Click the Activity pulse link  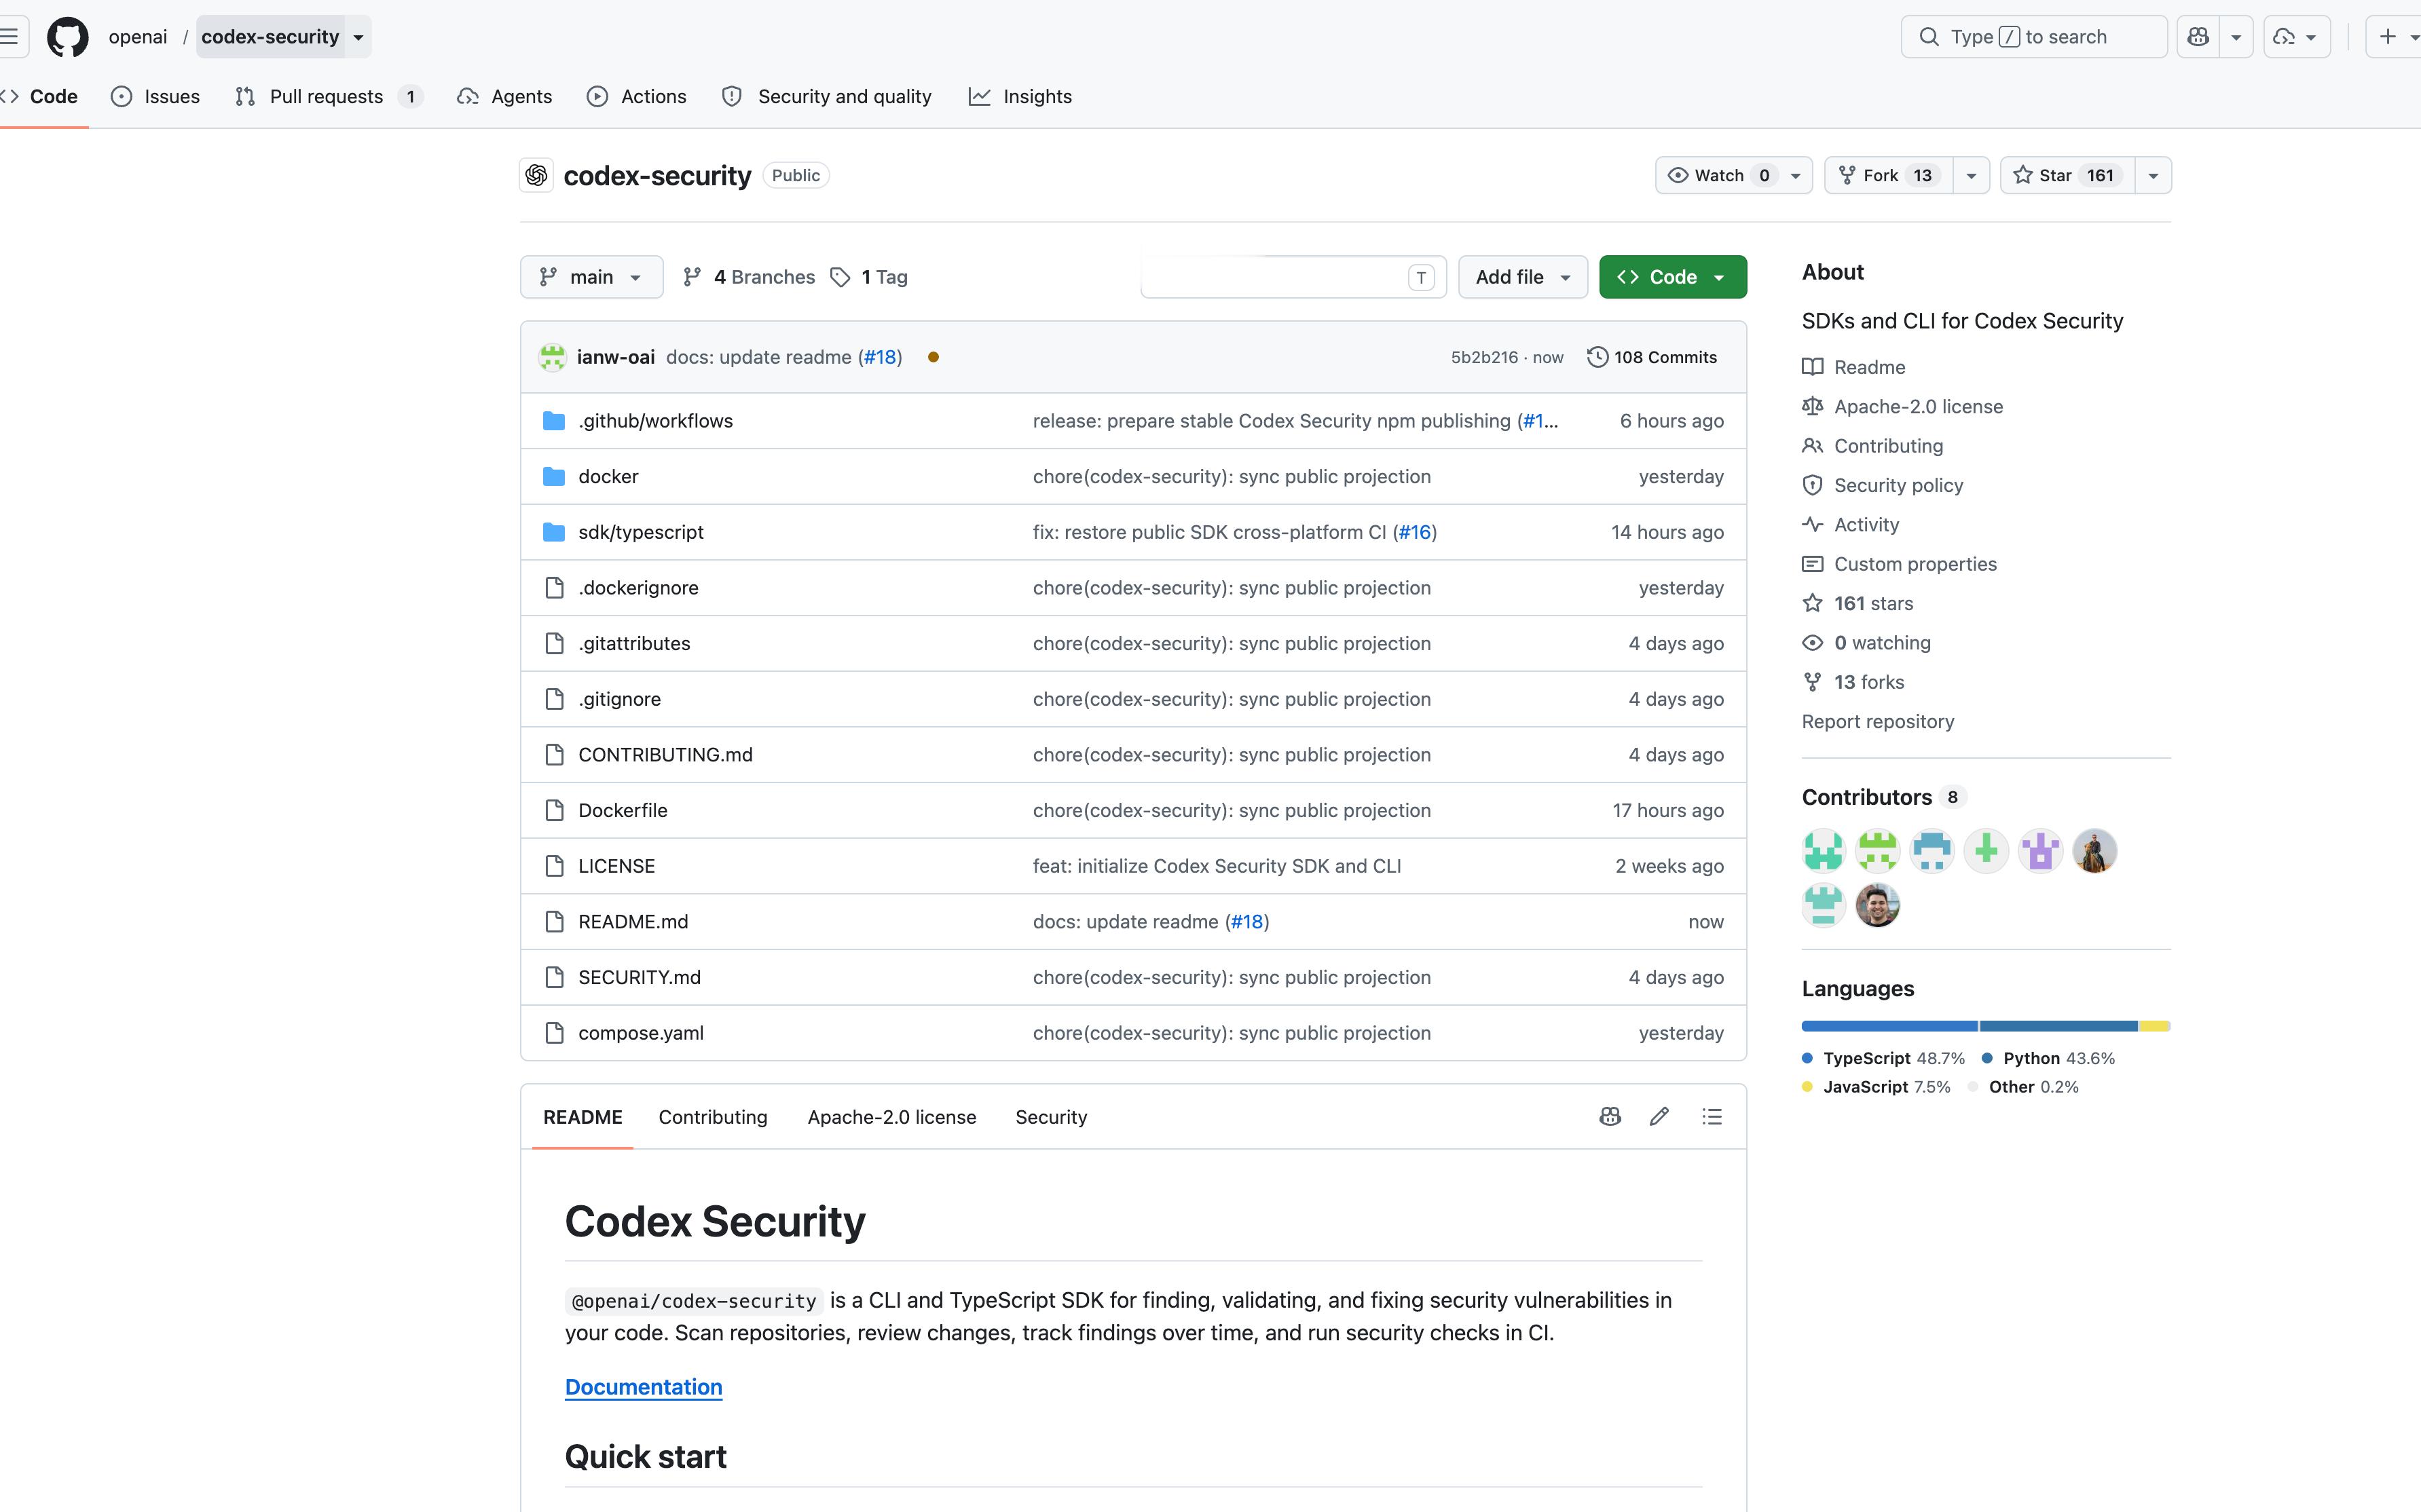click(1850, 525)
